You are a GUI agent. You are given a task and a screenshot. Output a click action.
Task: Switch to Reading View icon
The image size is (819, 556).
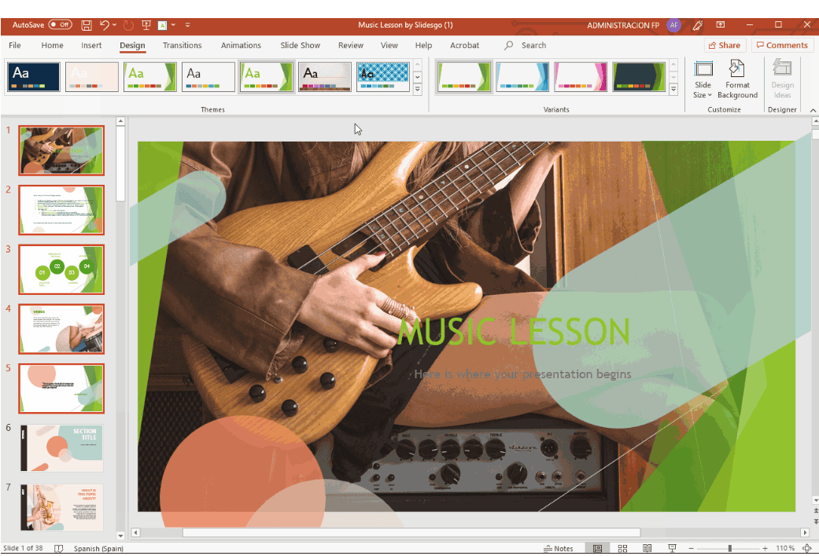coord(647,548)
